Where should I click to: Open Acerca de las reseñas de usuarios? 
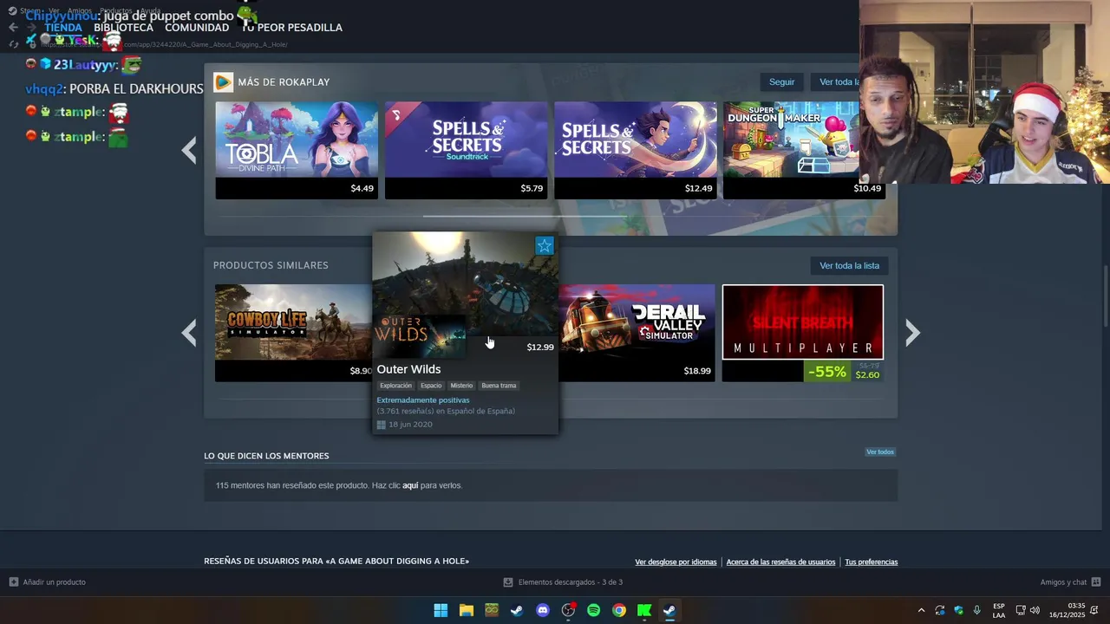click(780, 562)
